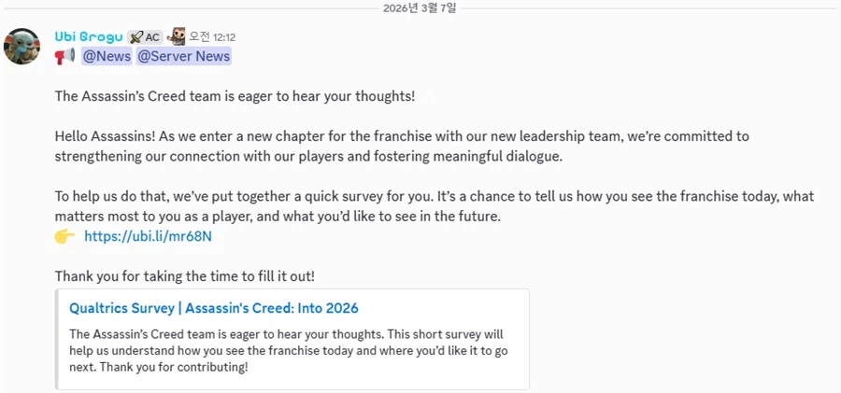841x393 pixels.
Task: Select the @Server News role mention
Action: point(183,57)
